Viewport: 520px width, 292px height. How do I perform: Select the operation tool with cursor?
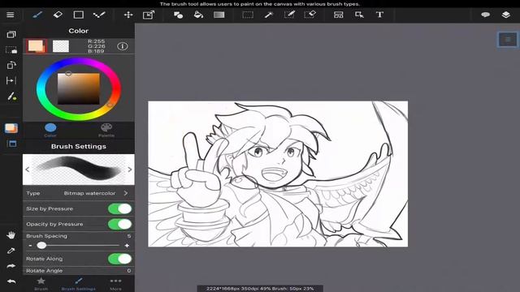coord(359,15)
